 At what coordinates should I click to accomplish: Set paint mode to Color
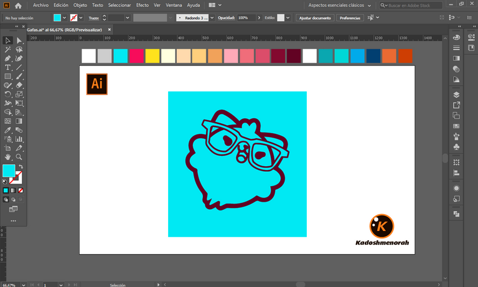coord(6,191)
